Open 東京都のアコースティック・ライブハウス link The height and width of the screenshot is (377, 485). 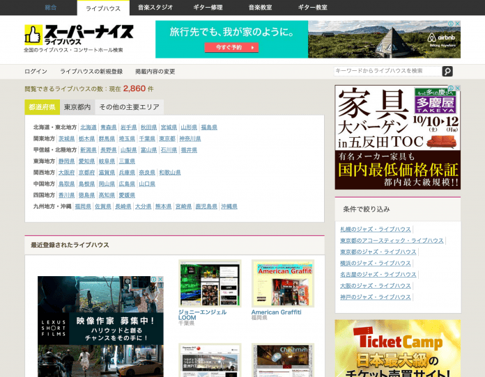point(392,241)
